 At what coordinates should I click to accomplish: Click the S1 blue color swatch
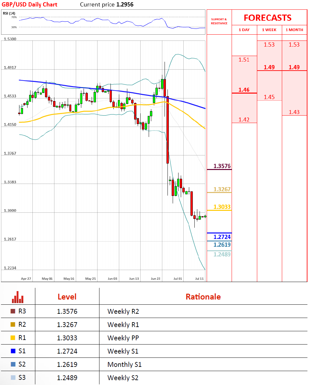(13, 351)
